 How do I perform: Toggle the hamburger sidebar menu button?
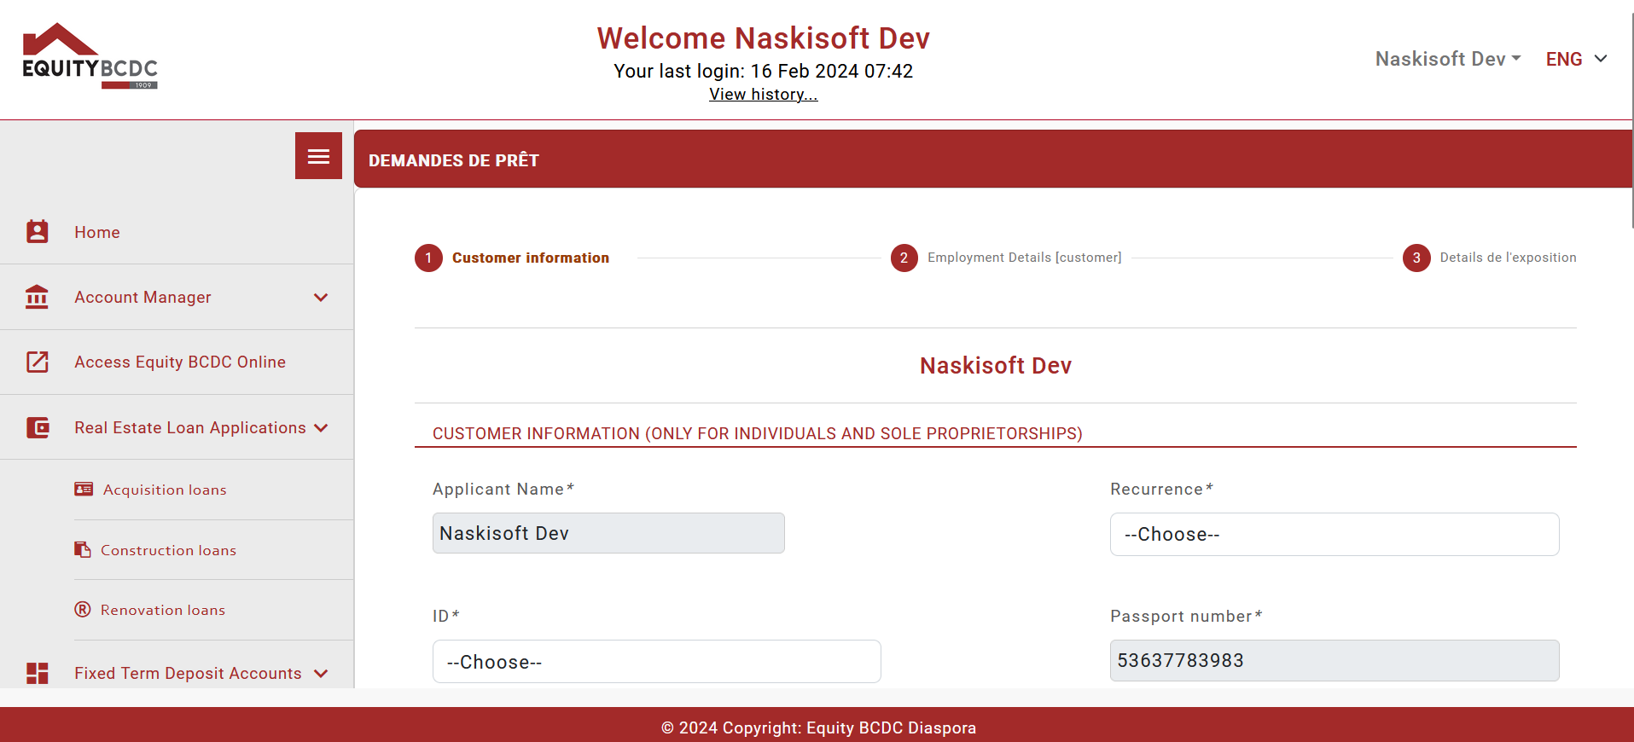tap(318, 156)
